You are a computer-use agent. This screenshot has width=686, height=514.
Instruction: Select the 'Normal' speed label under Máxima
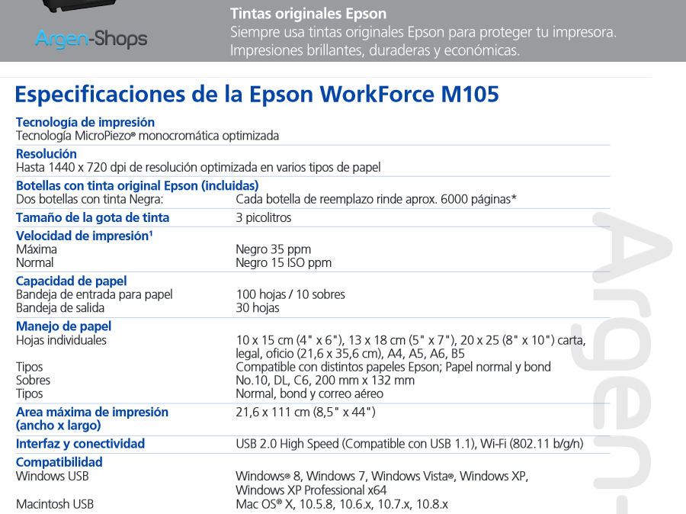tap(35, 262)
